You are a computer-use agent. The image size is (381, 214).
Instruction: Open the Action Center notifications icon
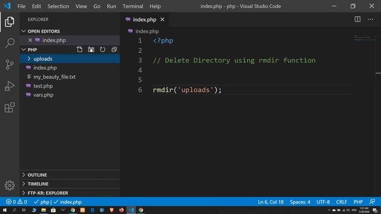[x=375, y=210]
